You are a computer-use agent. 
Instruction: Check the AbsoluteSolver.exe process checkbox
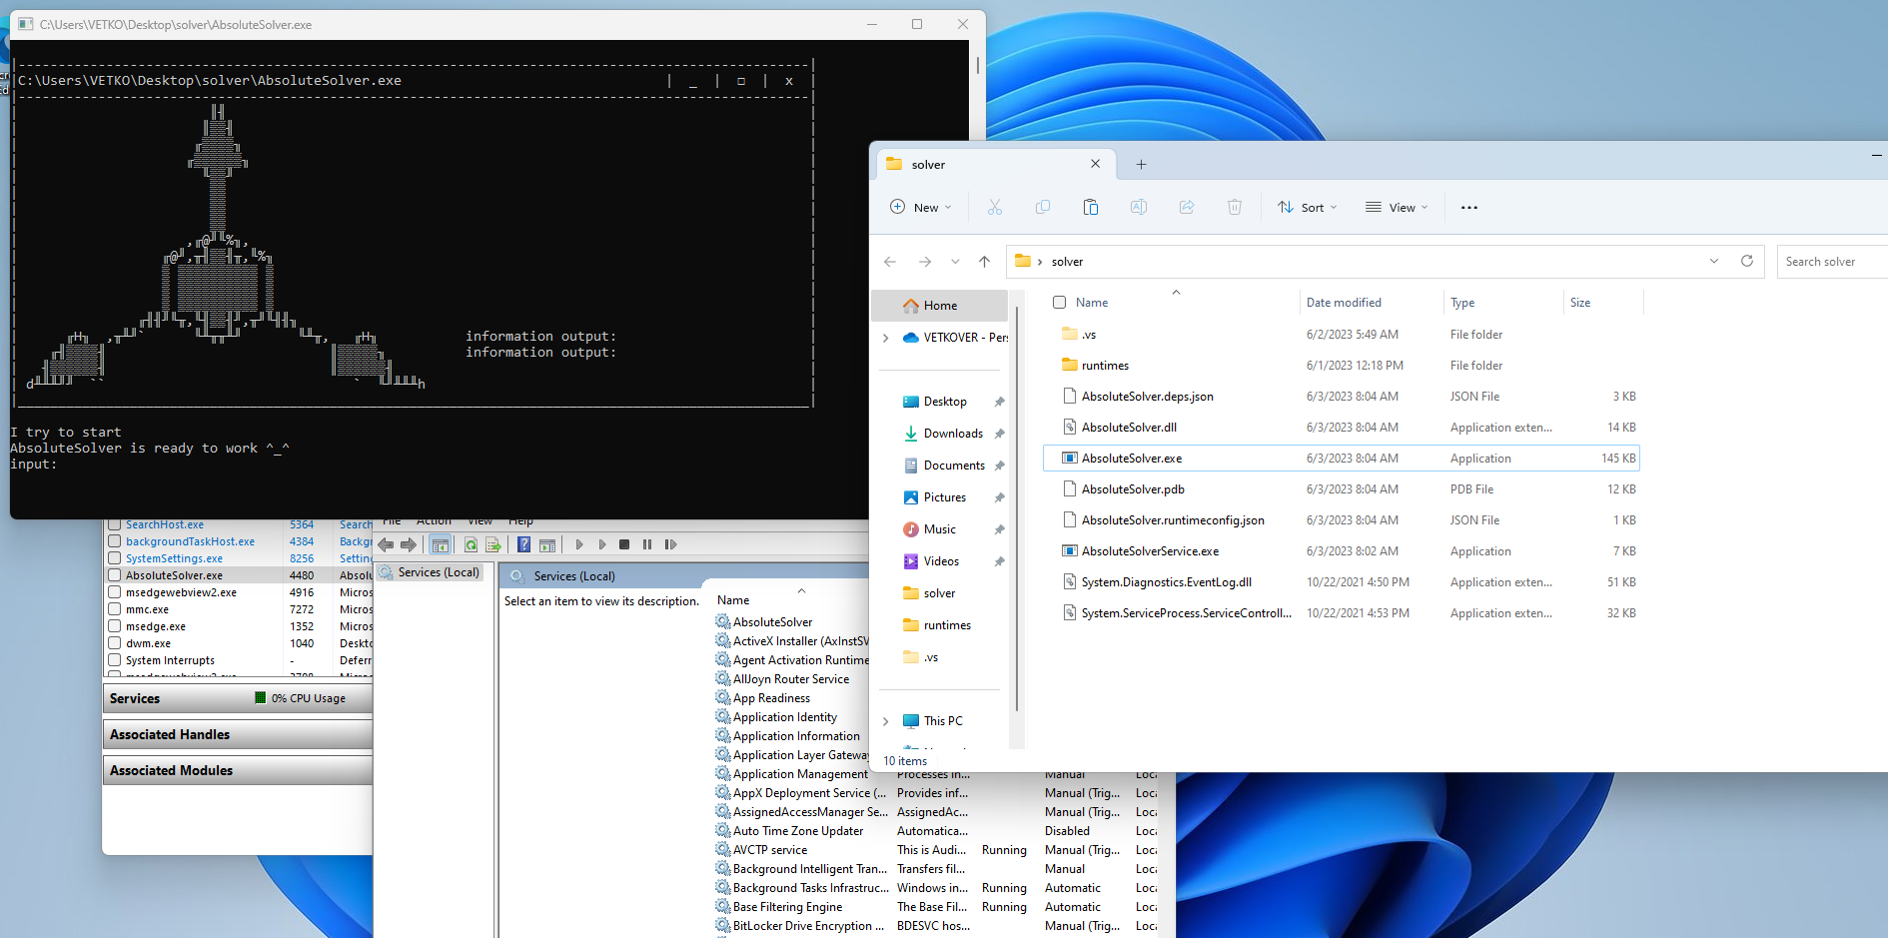(115, 575)
